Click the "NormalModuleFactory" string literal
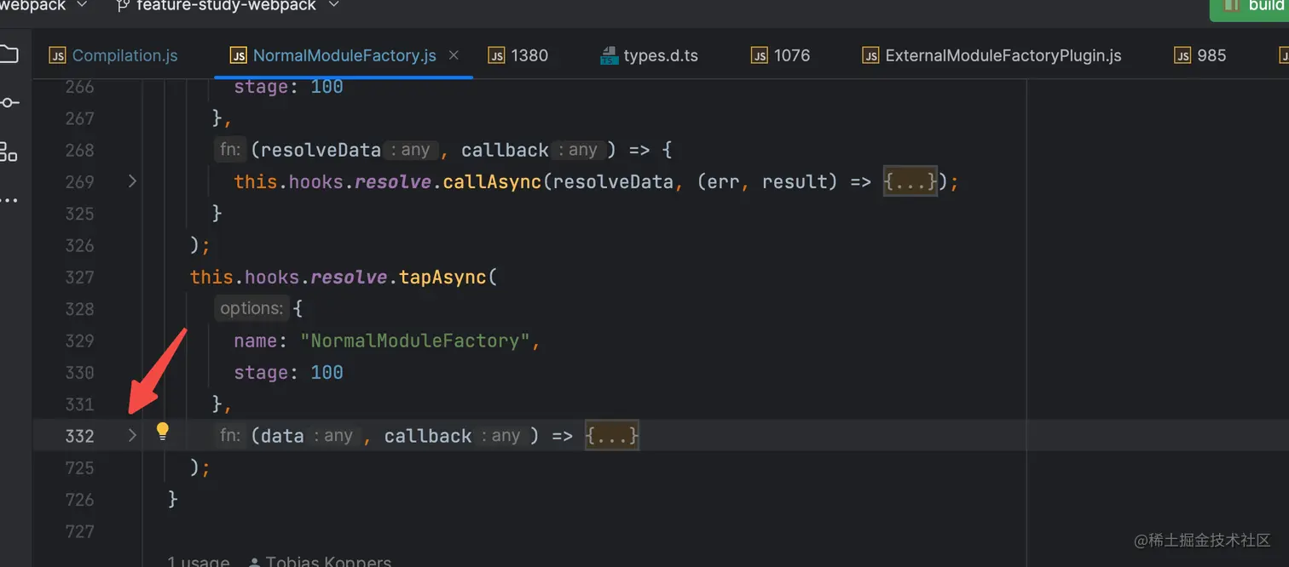 (415, 341)
